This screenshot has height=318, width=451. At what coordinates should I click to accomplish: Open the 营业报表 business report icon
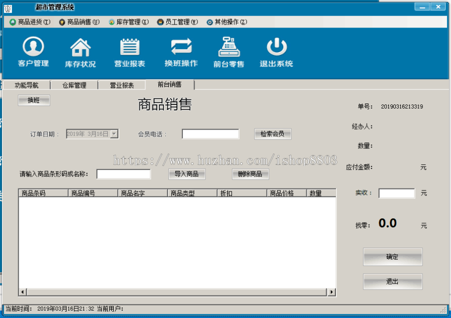pyautogui.click(x=130, y=51)
